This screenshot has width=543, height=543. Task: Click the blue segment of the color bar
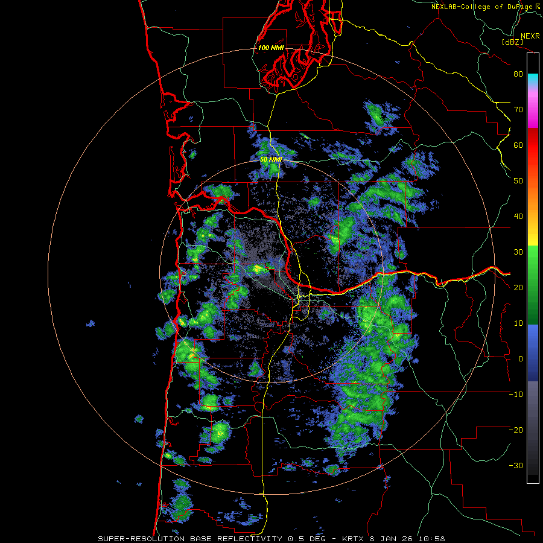(533, 352)
